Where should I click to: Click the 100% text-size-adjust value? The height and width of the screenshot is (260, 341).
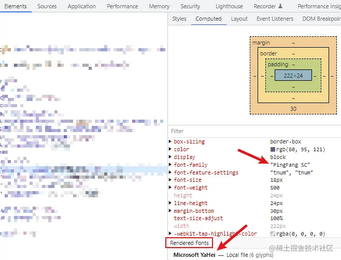click(x=276, y=218)
